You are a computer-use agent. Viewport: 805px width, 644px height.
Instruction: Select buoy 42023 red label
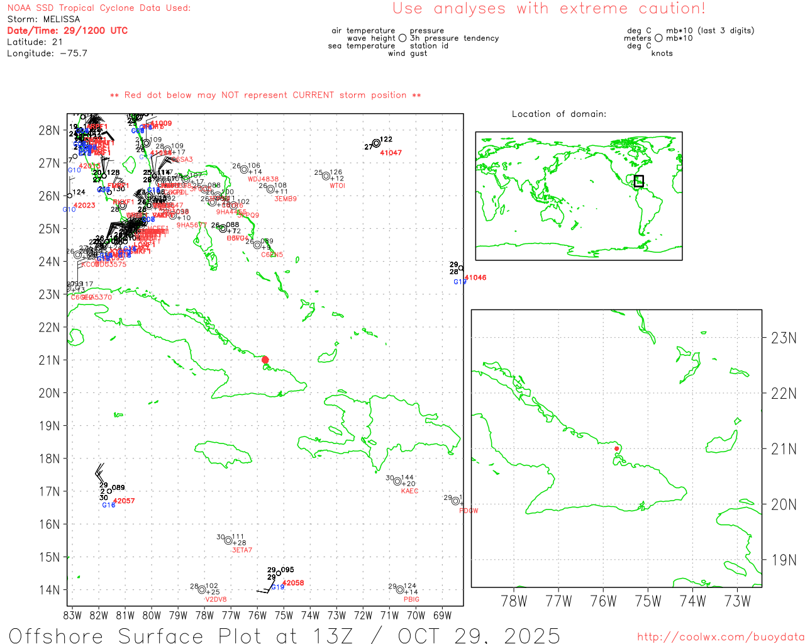point(84,206)
